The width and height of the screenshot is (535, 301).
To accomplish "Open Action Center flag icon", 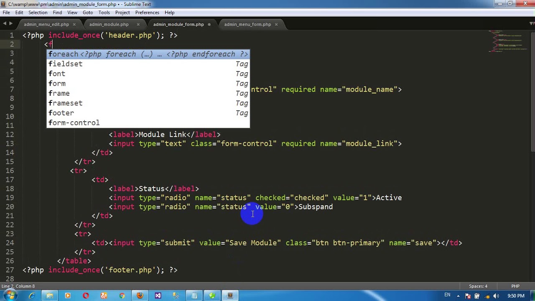I will tap(468, 296).
